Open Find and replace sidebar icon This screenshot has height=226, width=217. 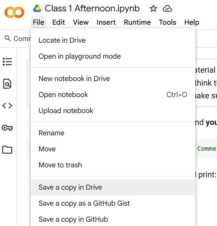(7, 84)
